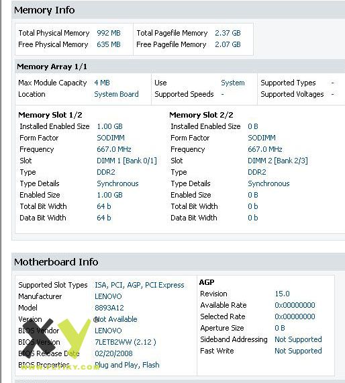The width and height of the screenshot is (345, 383).
Task: Click the PCI Express slot type text
Action: click(164, 285)
